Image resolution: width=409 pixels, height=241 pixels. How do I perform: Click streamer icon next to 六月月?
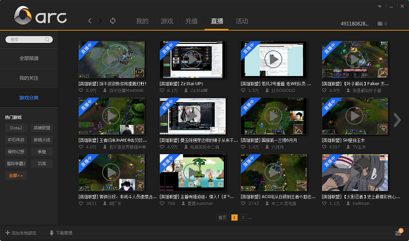[267, 147]
